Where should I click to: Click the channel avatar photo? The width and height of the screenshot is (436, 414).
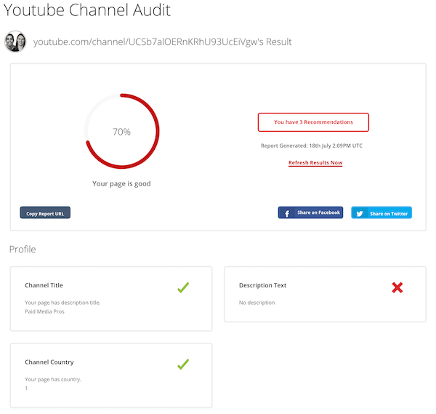[15, 41]
